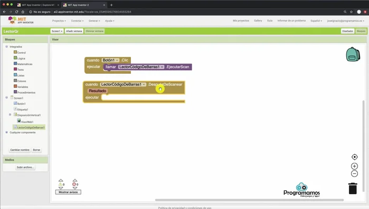
Task: Click the warning triangle counter icon
Action: click(x=61, y=184)
